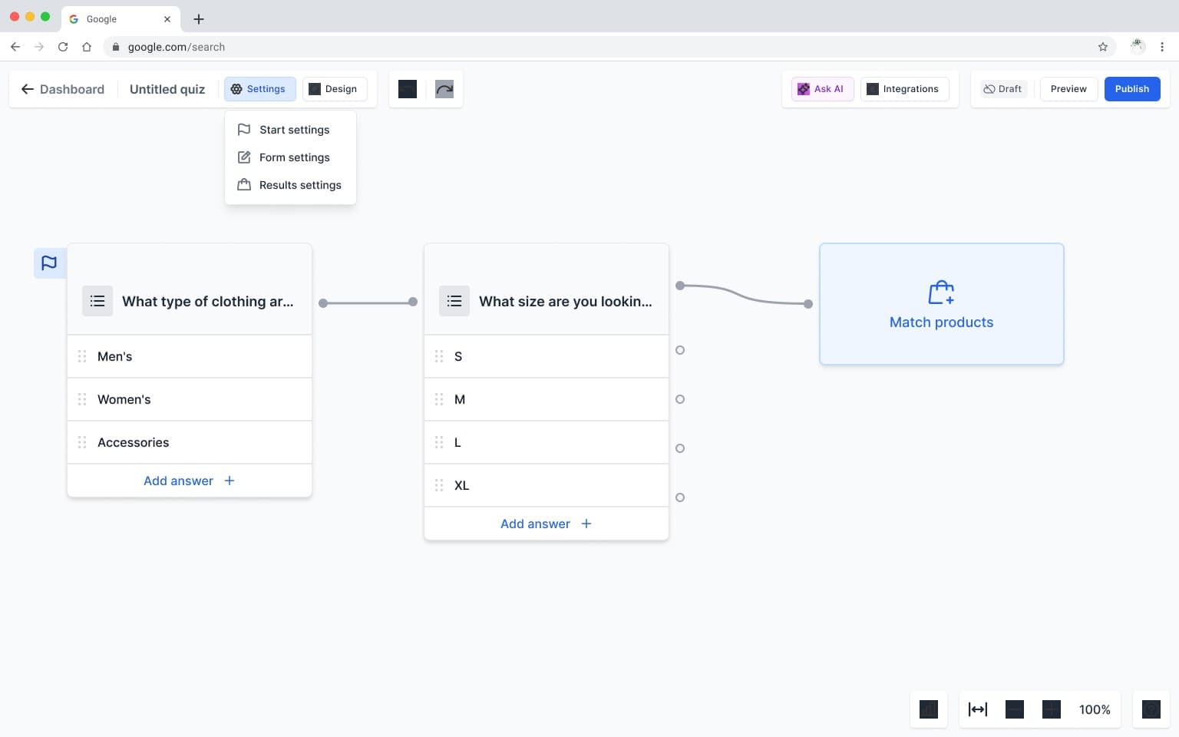Click the start flag icon beside first question
This screenshot has width=1179, height=737.
click(x=49, y=263)
